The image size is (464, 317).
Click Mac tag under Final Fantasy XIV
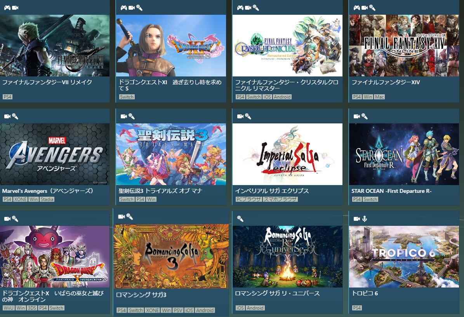point(379,97)
